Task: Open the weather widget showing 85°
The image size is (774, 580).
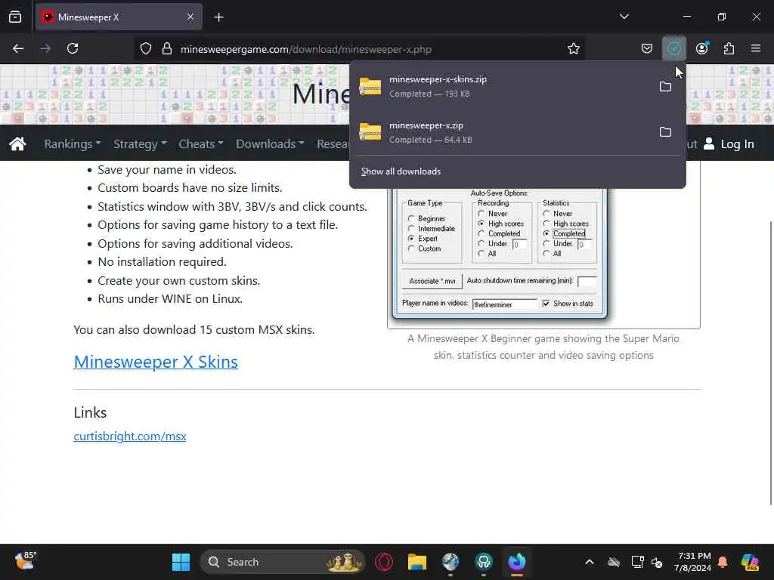Action: point(25,561)
